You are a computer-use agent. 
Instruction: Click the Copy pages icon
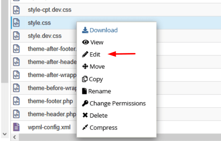click(x=85, y=79)
